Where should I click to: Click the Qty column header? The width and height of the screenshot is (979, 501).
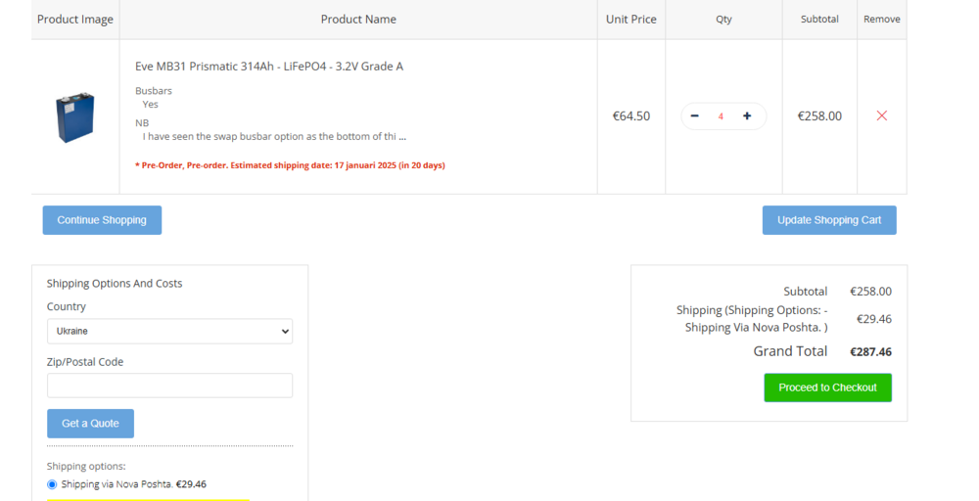723,20
